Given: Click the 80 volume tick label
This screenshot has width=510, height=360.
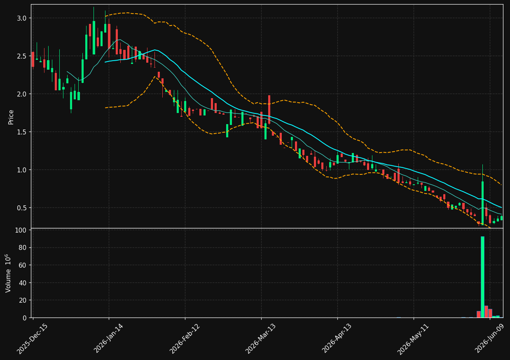Looking at the screenshot, I should (23, 248).
